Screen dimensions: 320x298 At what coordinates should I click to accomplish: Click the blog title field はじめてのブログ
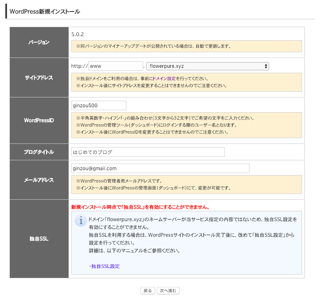pos(148,152)
